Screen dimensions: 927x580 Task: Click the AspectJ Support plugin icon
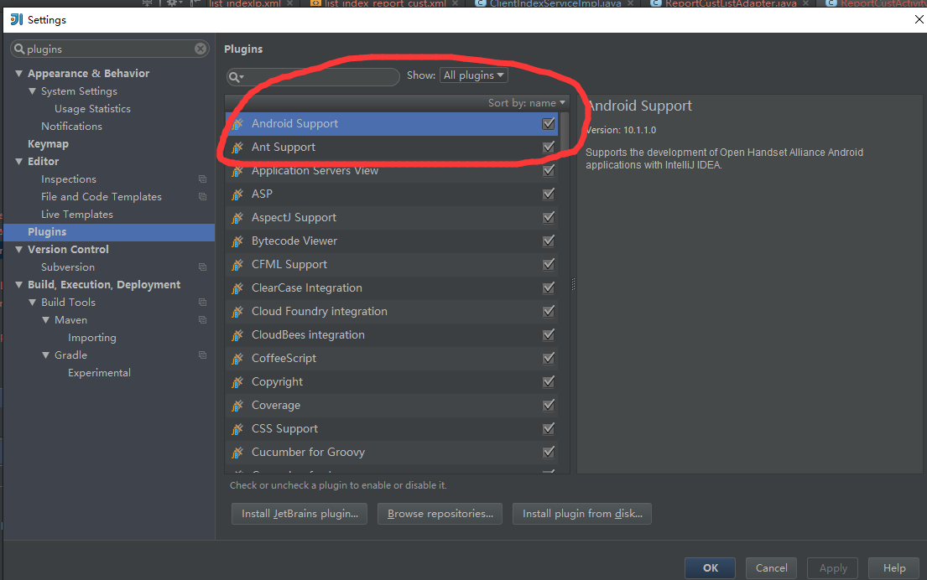tap(237, 218)
